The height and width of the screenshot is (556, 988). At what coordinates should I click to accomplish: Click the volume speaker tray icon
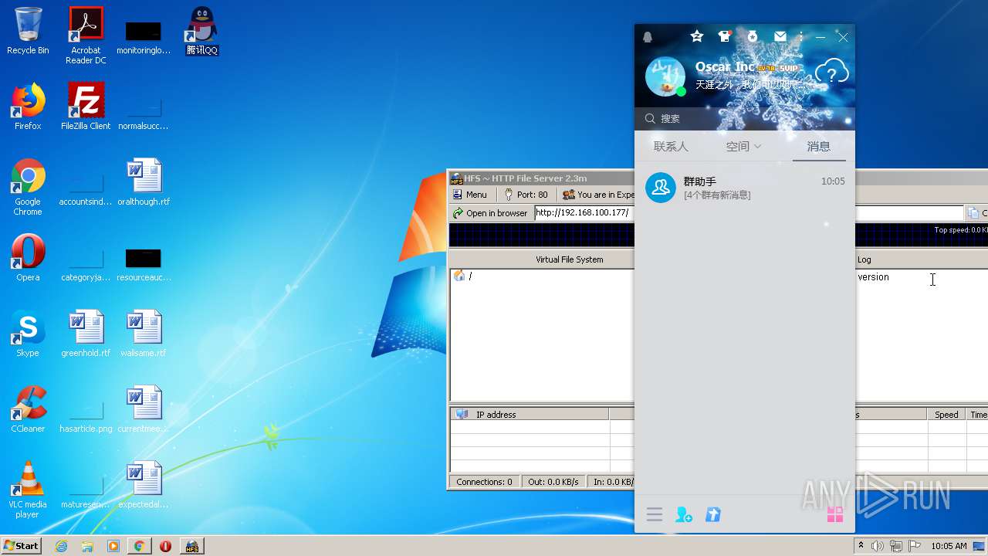pyautogui.click(x=878, y=546)
